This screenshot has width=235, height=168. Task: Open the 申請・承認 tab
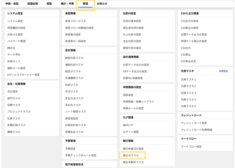point(12,4)
